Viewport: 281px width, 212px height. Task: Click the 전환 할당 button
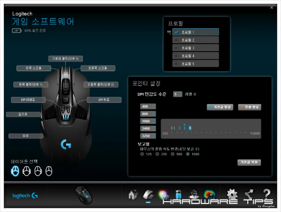(249, 107)
